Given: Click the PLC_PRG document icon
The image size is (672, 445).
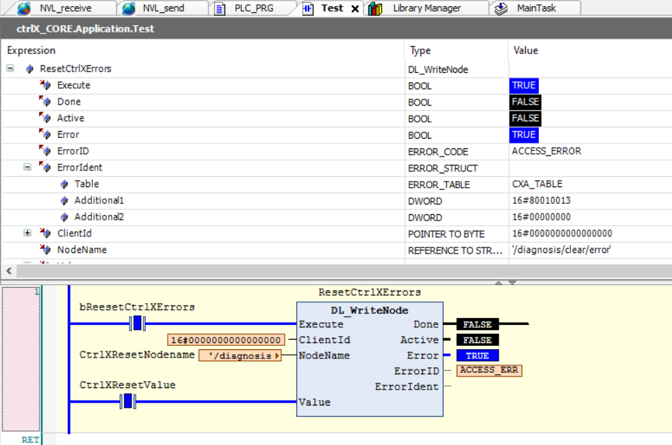Looking at the screenshot, I should pyautogui.click(x=220, y=8).
